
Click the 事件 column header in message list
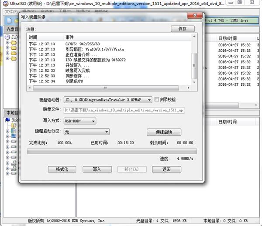128,37
